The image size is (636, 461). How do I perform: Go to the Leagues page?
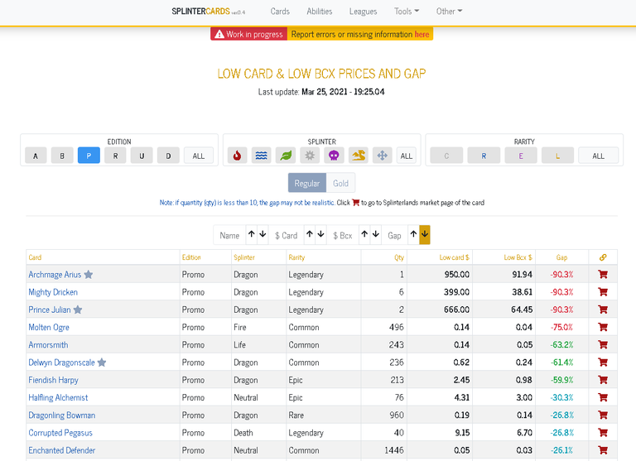pyautogui.click(x=363, y=12)
